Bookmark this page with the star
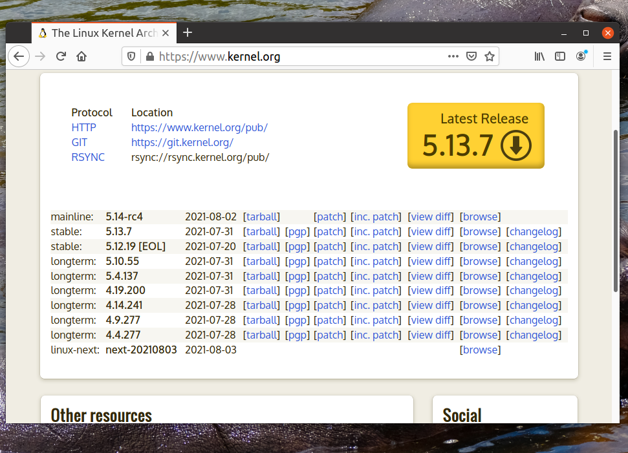This screenshot has height=453, width=628. point(490,56)
